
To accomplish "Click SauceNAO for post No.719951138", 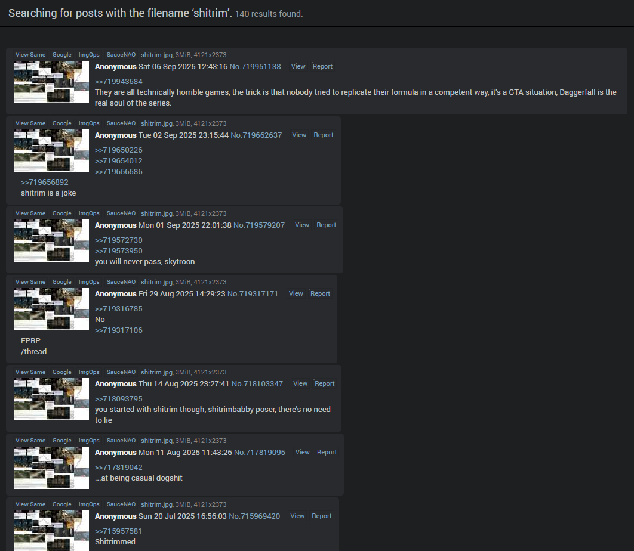I will point(121,55).
